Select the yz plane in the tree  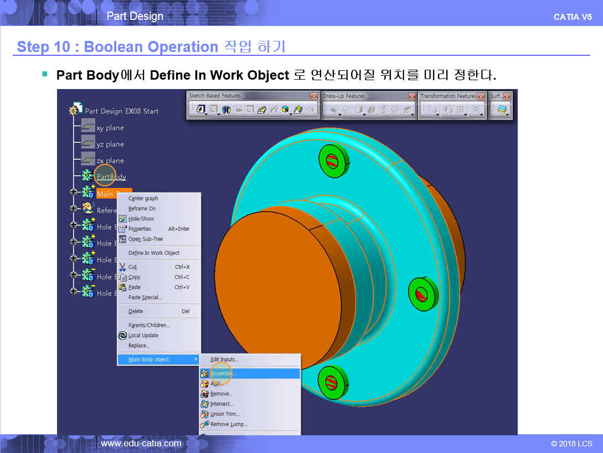[x=110, y=144]
